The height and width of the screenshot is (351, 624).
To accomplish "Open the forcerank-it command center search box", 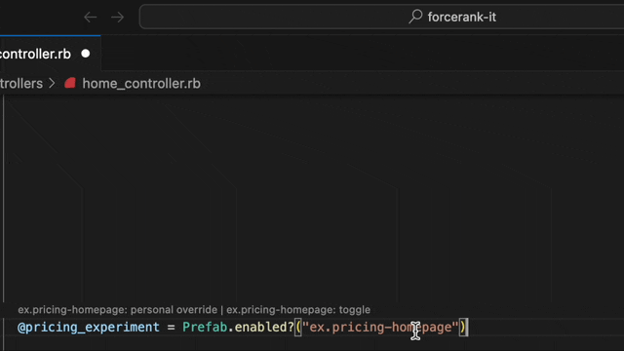I will click(381, 17).
